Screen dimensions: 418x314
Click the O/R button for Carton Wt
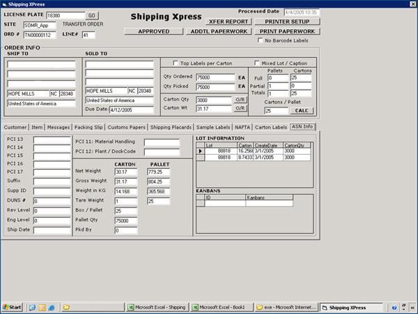click(x=240, y=108)
